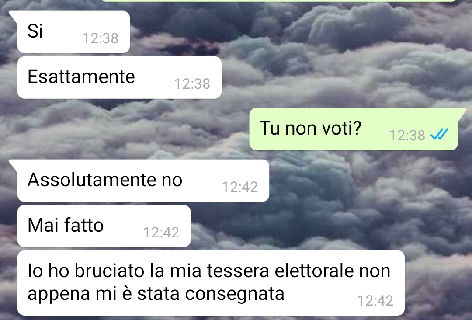This screenshot has height=320, width=472.
Task: Click the 12:38 timestamp on the "Si" message
Action: point(101,38)
